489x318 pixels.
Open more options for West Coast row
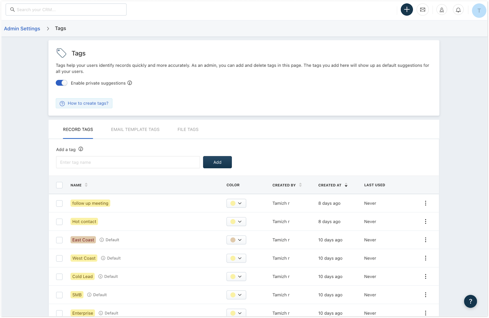coord(425,258)
